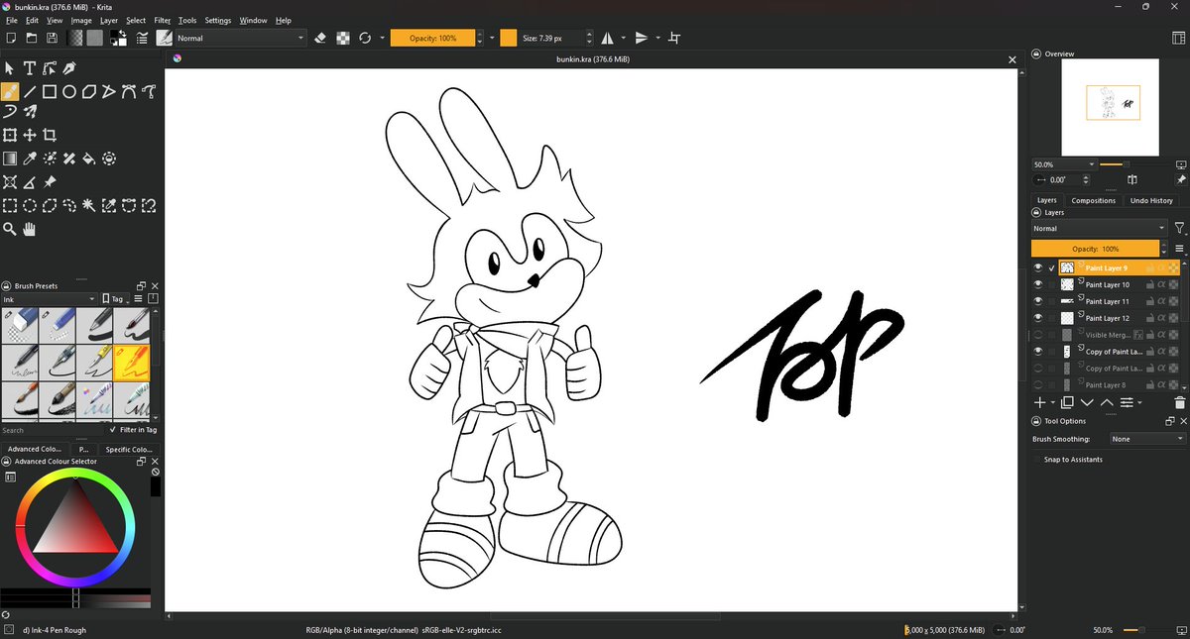Image resolution: width=1190 pixels, height=639 pixels.
Task: Toggle the lock on Paint Layer 10
Action: click(x=1150, y=284)
